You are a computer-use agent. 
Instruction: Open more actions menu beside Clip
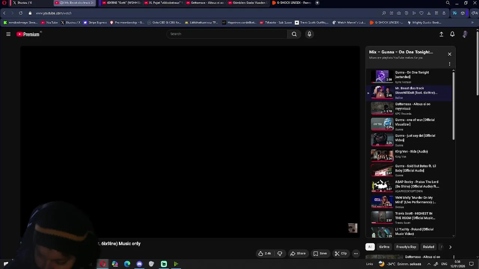click(356, 253)
